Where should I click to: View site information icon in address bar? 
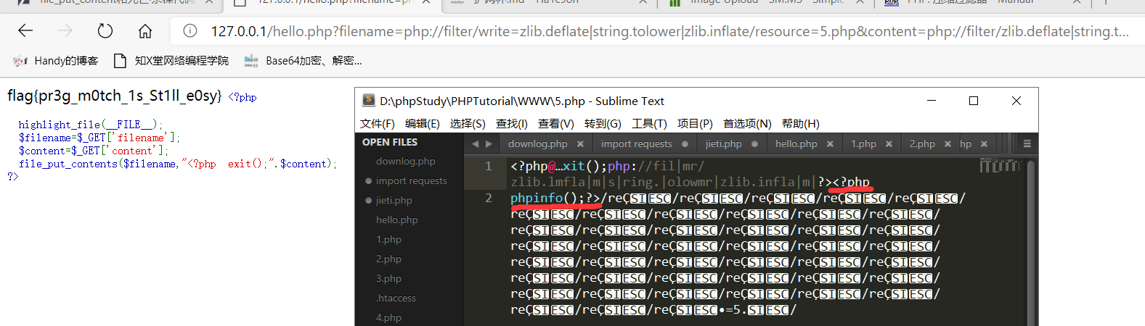190,31
